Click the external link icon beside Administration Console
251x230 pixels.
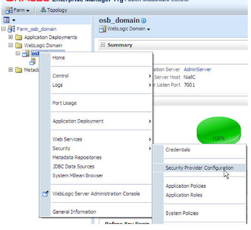45,194
